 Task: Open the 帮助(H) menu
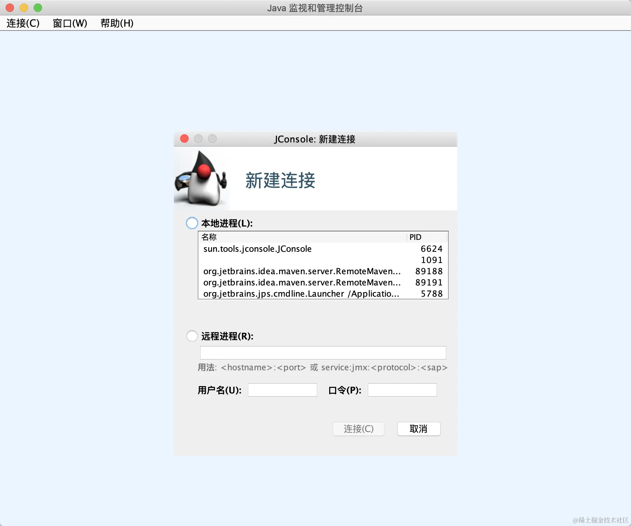[117, 23]
